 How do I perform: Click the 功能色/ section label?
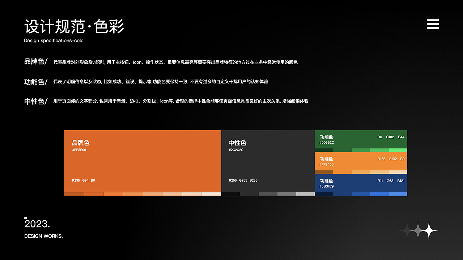click(36, 82)
